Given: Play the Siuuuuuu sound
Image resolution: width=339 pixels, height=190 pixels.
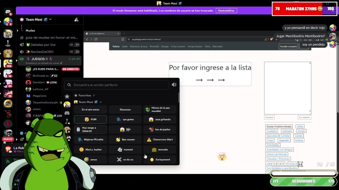Looking at the screenshot, I should (125, 110).
